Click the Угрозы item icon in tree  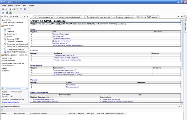5,36
